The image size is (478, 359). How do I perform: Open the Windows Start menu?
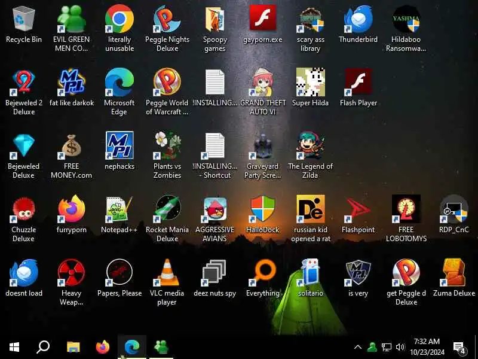(x=14, y=347)
